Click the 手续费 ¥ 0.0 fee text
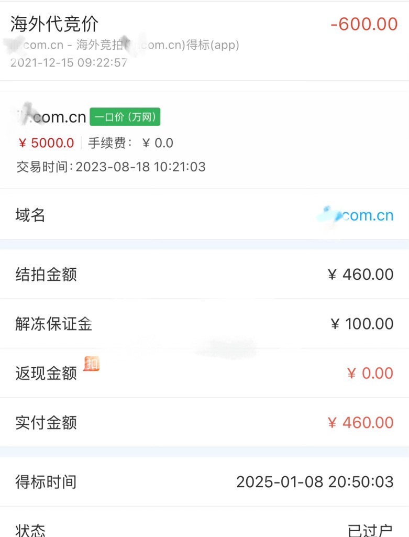 [130, 143]
